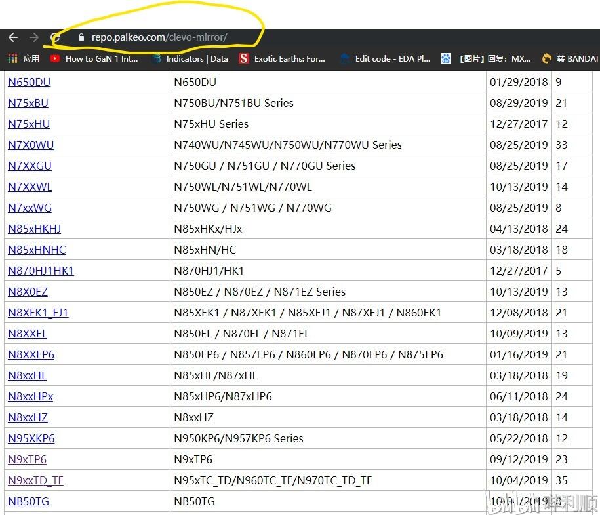600x515 pixels.
Task: Click the browser back arrow
Action: click(x=13, y=37)
